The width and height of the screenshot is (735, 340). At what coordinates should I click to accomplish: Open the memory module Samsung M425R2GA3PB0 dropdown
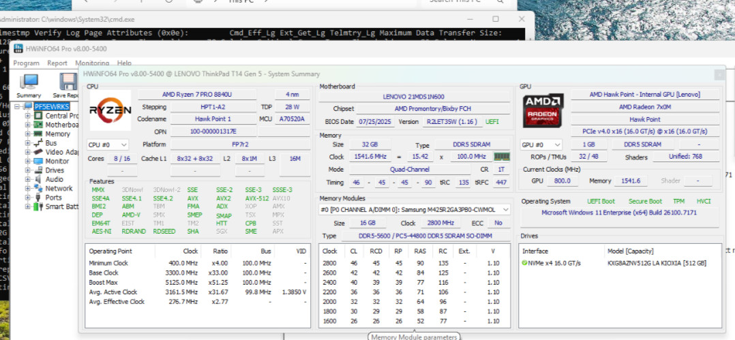(x=415, y=209)
